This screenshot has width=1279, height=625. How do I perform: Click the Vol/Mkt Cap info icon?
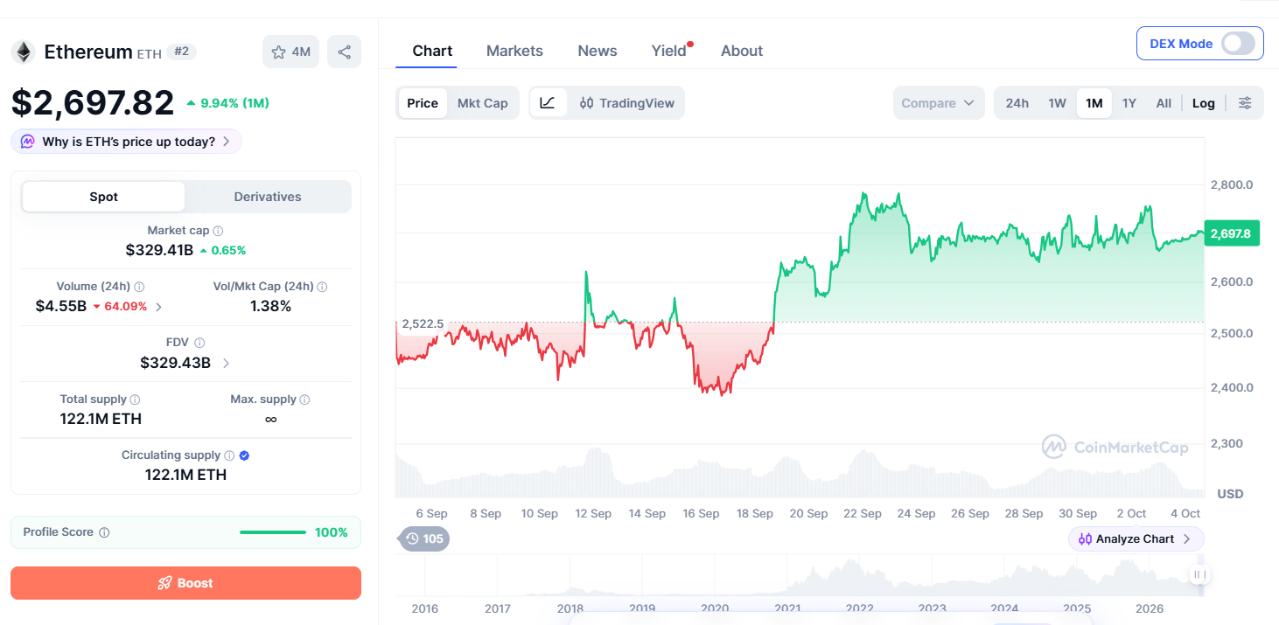tap(322, 287)
